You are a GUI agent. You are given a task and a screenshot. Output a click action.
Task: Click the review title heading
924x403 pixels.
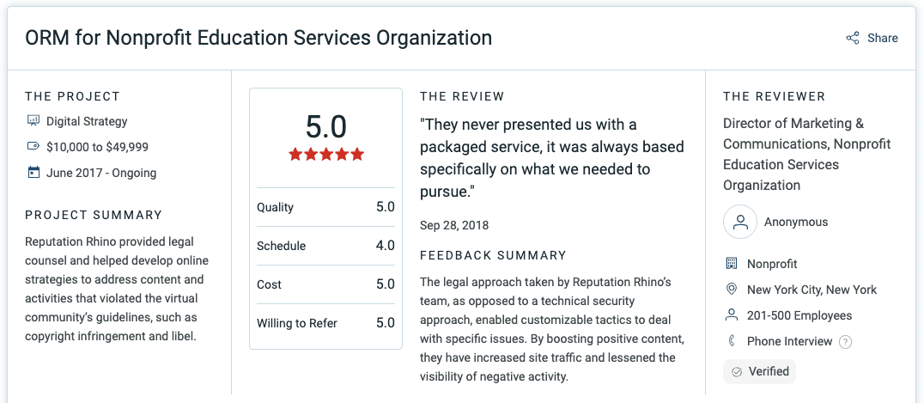coord(258,39)
